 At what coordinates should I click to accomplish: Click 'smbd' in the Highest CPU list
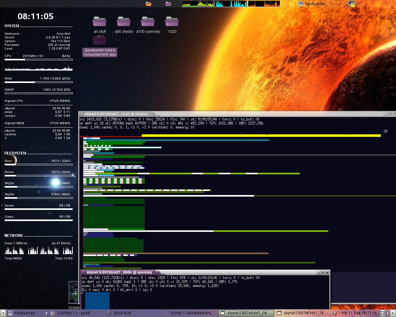point(9,112)
